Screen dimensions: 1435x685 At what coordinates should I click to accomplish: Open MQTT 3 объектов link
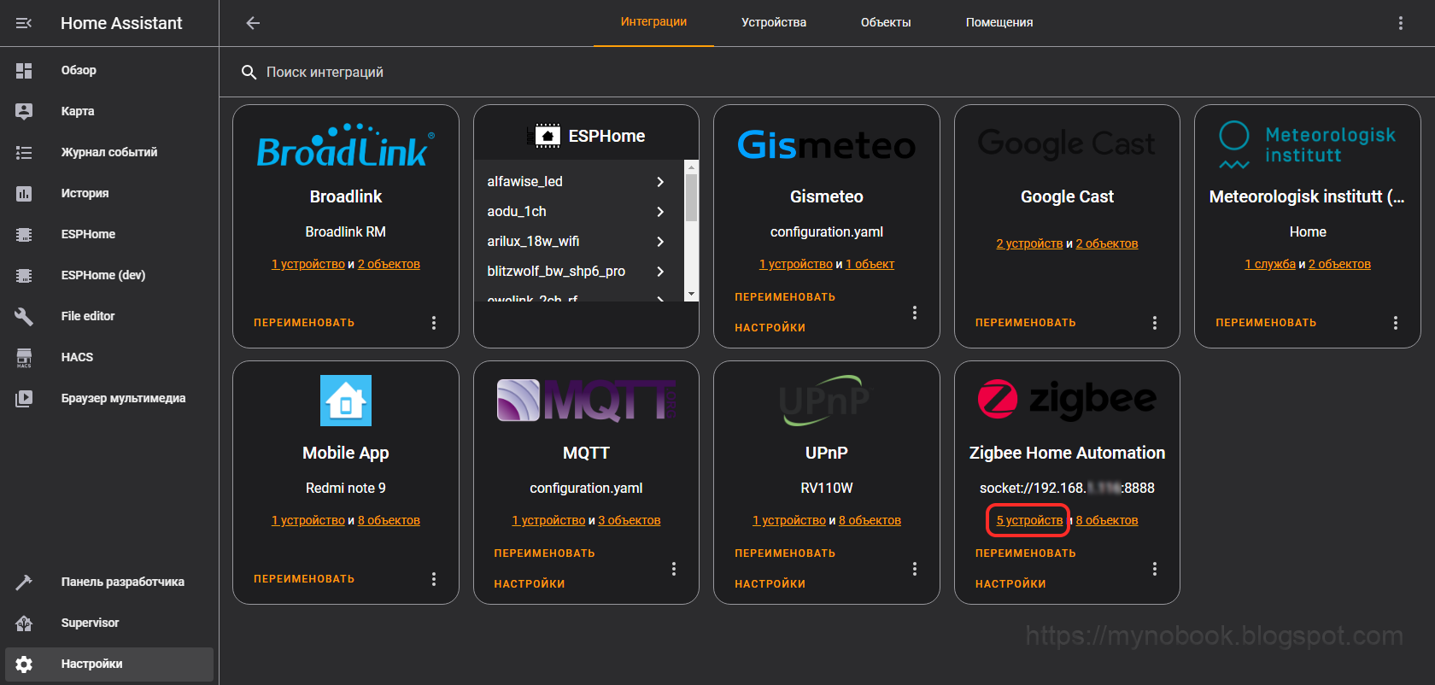(x=630, y=520)
